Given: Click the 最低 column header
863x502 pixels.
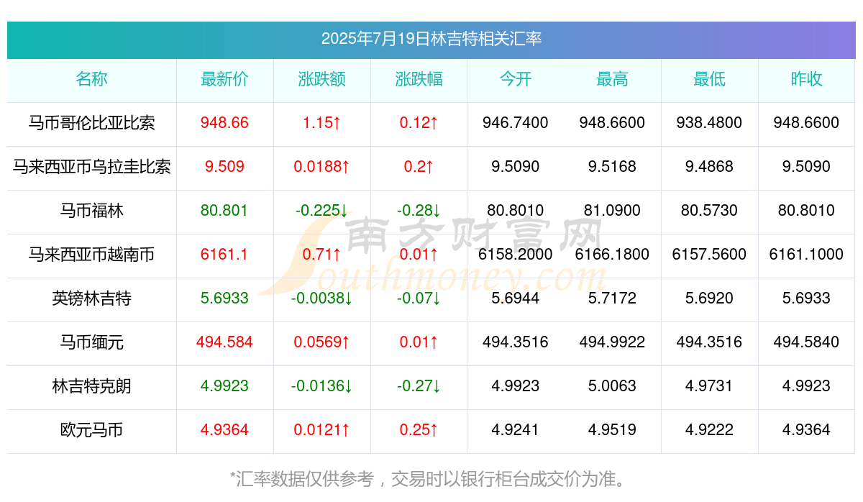Looking at the screenshot, I should coord(709,79).
